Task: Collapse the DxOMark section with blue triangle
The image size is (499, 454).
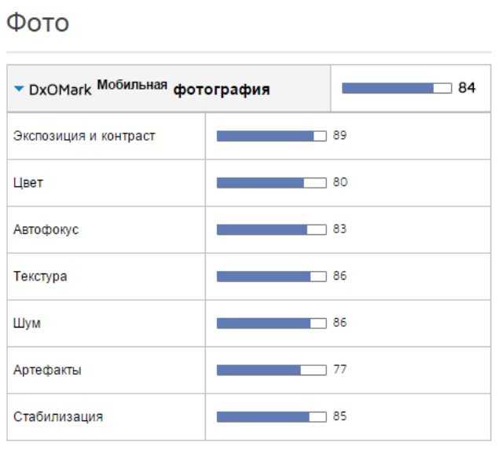Action: 19,89
